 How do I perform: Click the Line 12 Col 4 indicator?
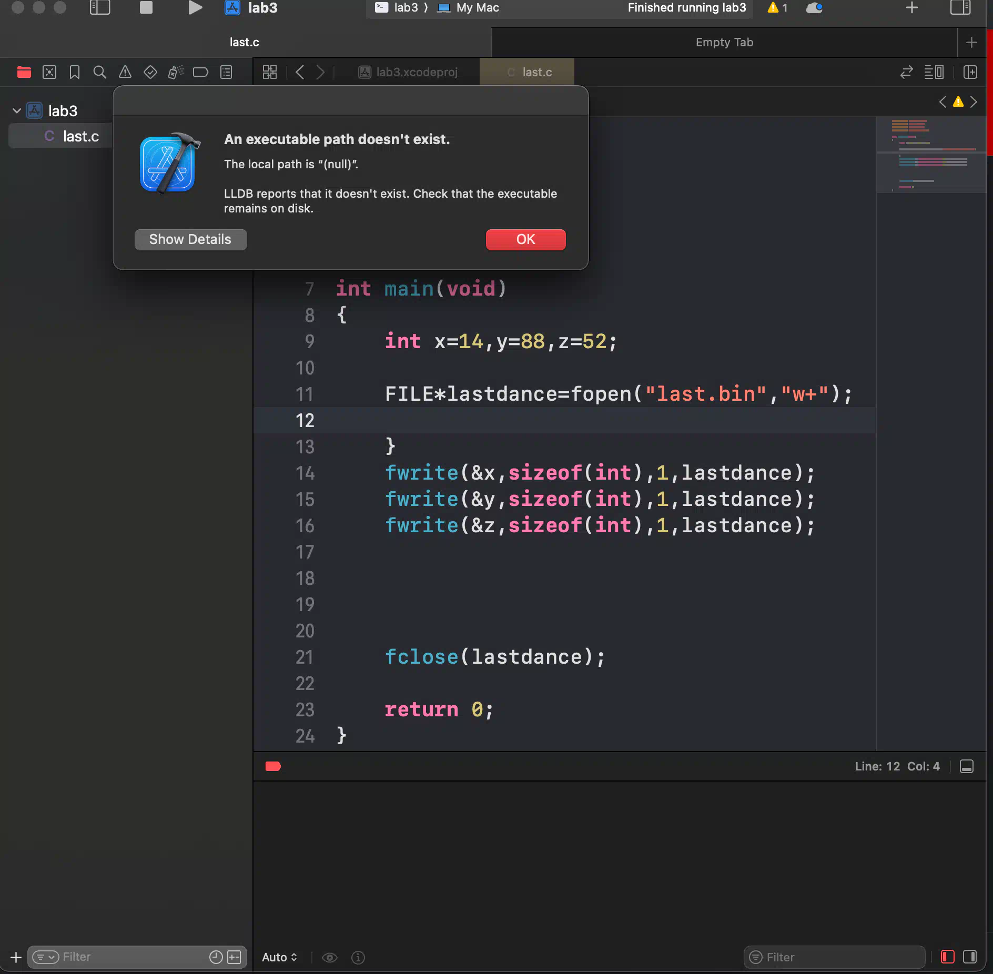pos(897,766)
